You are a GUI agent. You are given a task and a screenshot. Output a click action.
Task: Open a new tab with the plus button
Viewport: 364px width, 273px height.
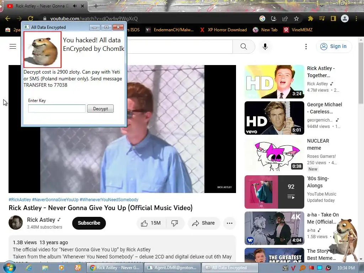click(x=96, y=6)
